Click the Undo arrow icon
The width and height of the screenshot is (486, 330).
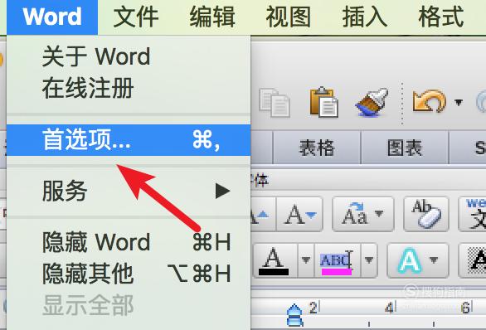coord(429,101)
